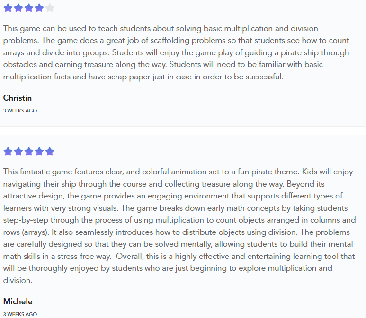Click the '3 WEEKS AGO' timestamp under Christin
The width and height of the screenshot is (366, 318).
[20, 111]
